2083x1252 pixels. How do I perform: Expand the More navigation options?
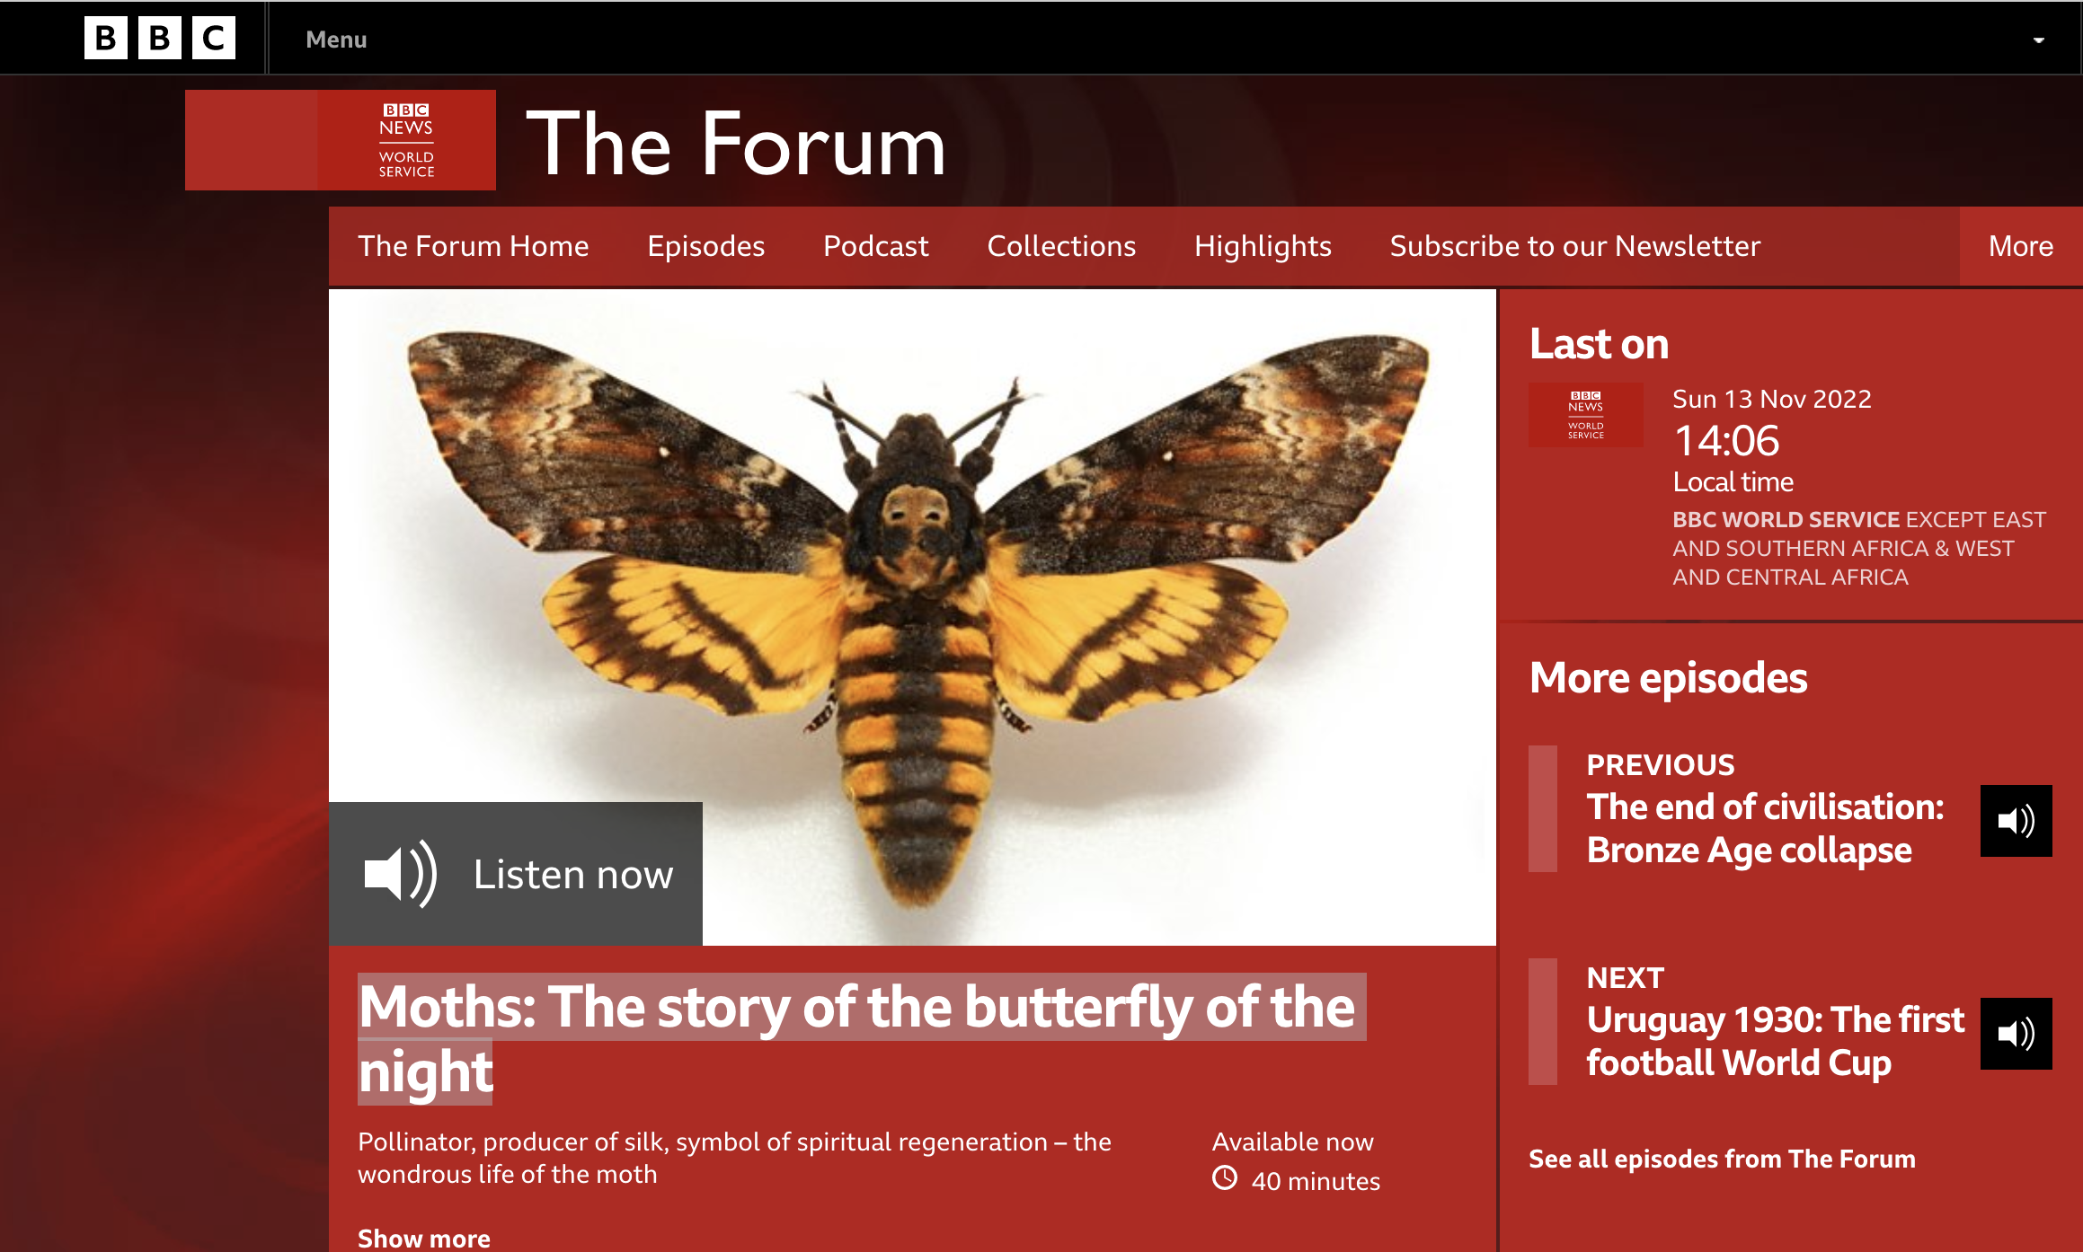pos(2021,246)
